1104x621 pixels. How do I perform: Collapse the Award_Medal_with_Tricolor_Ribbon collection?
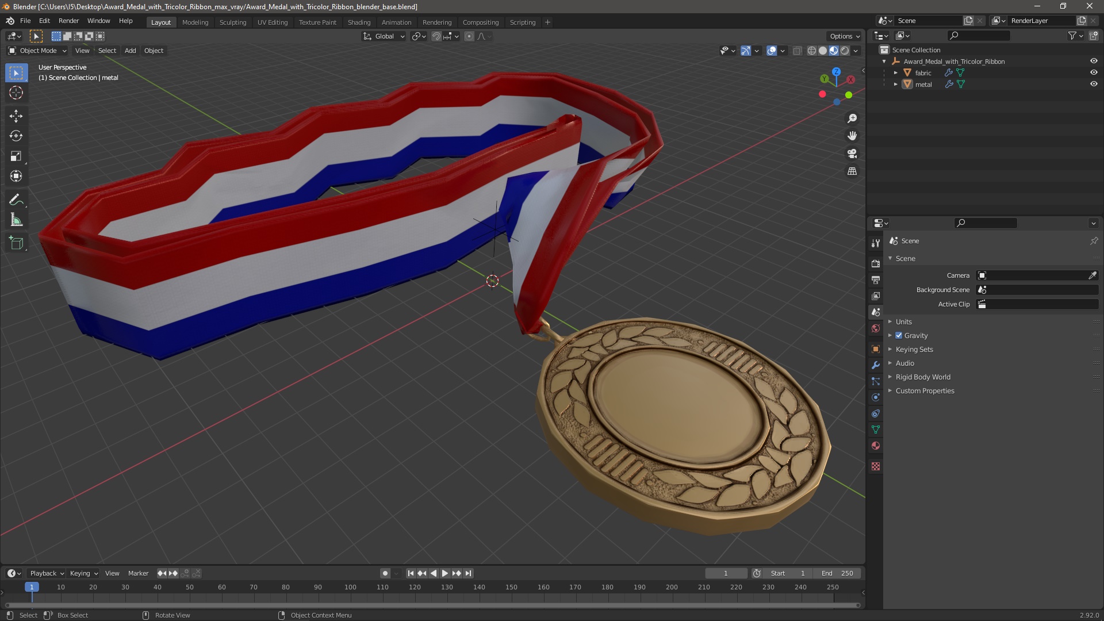884,62
